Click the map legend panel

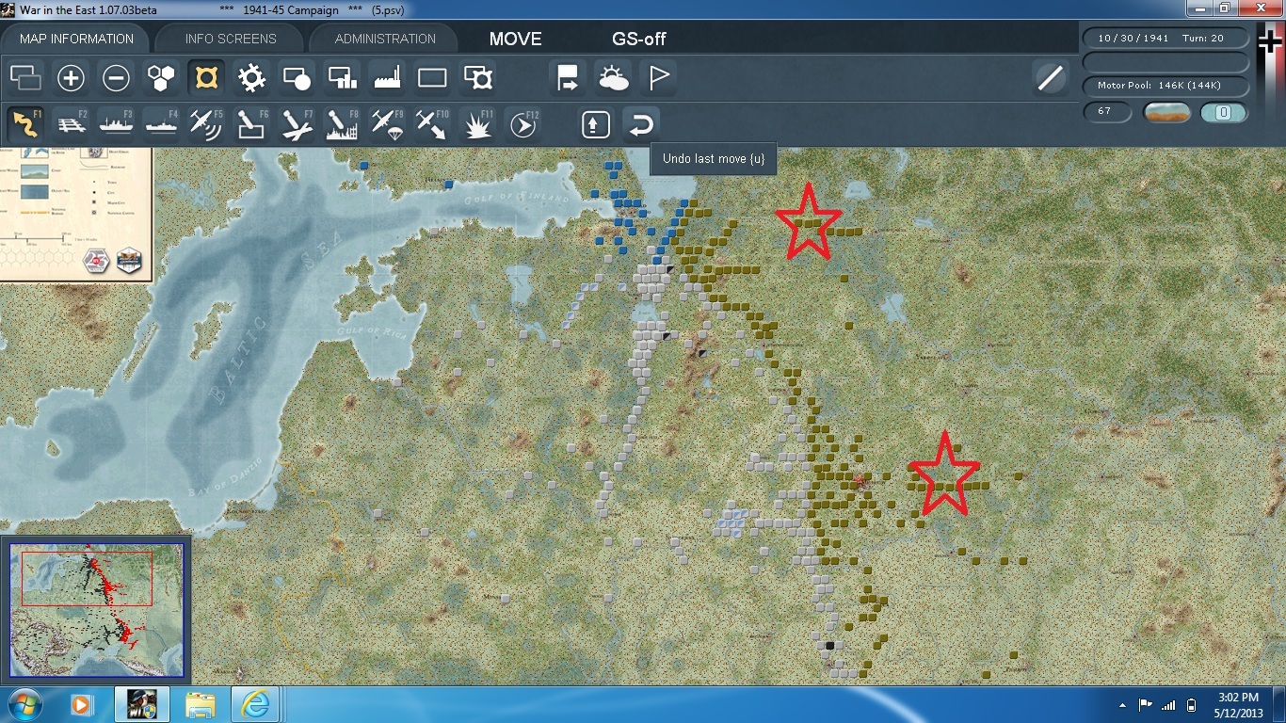pyautogui.click(x=75, y=214)
